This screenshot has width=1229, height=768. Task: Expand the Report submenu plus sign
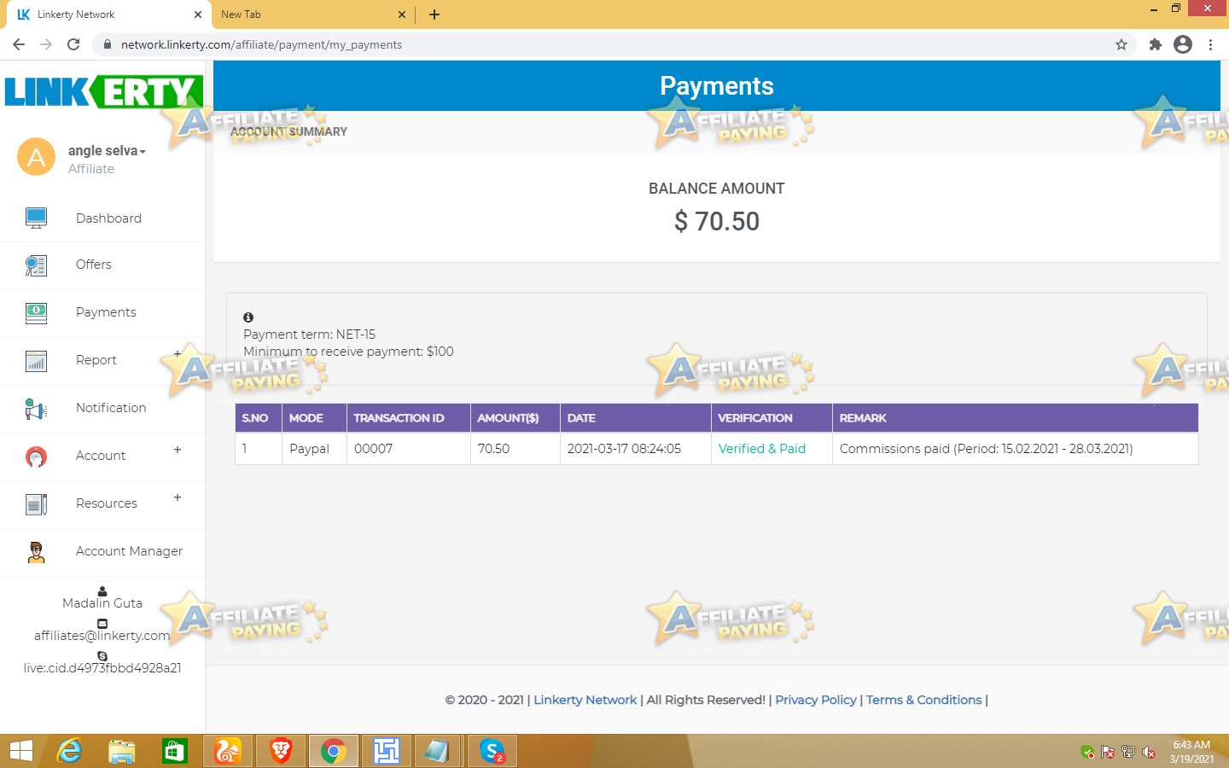pos(178,353)
